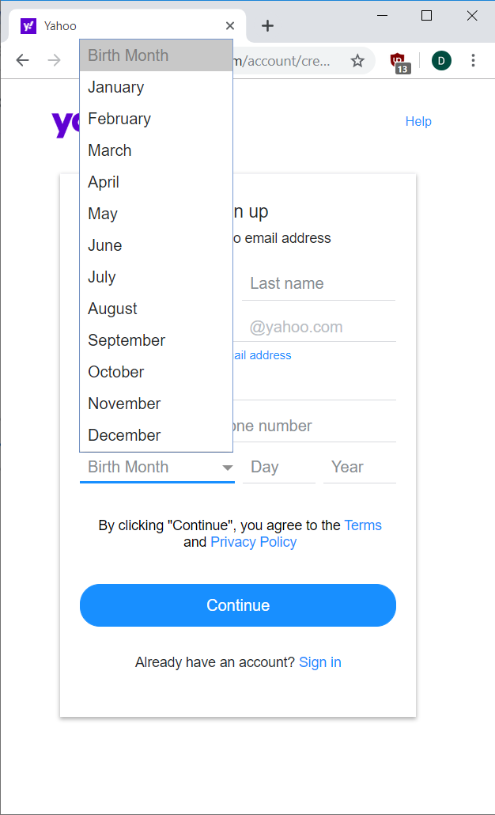Open the Privacy Policy link
Viewport: 495px width, 815px height.
click(x=253, y=542)
